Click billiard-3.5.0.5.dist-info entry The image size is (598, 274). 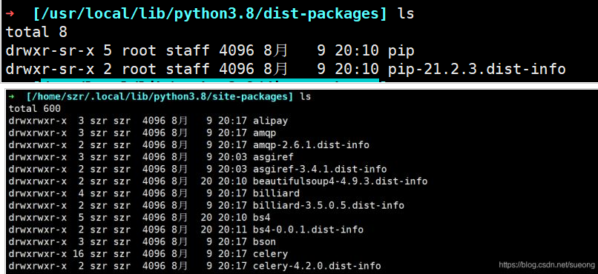329,206
